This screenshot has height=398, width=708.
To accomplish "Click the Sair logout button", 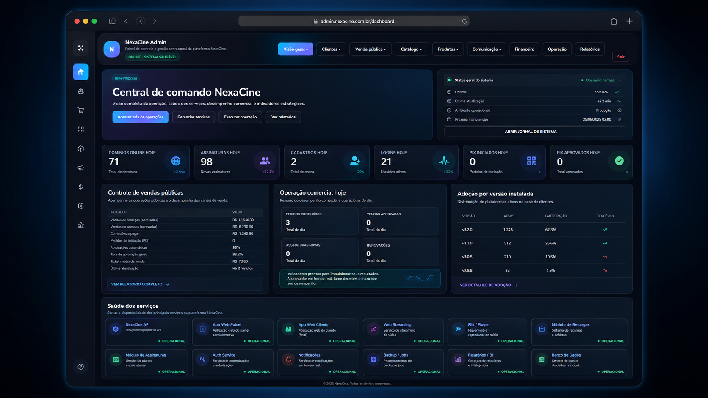I will tap(621, 57).
